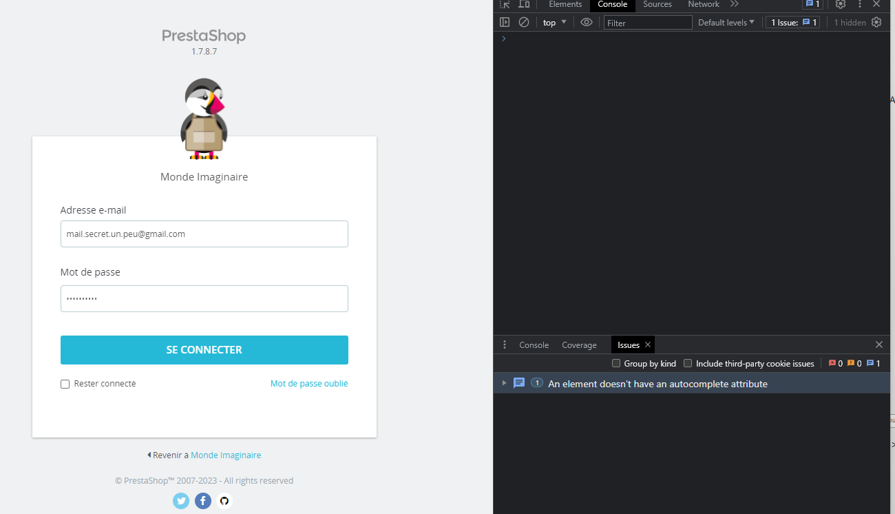Open the Mot de passe oublie link
Image resolution: width=895 pixels, height=514 pixels.
coord(309,384)
